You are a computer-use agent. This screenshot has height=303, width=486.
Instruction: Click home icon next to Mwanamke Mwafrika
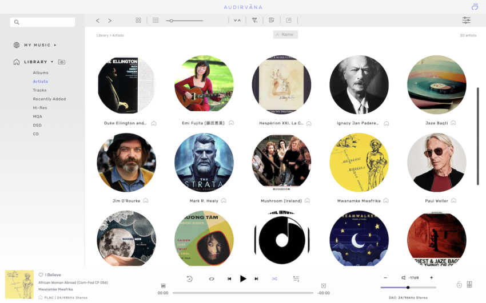386,201
